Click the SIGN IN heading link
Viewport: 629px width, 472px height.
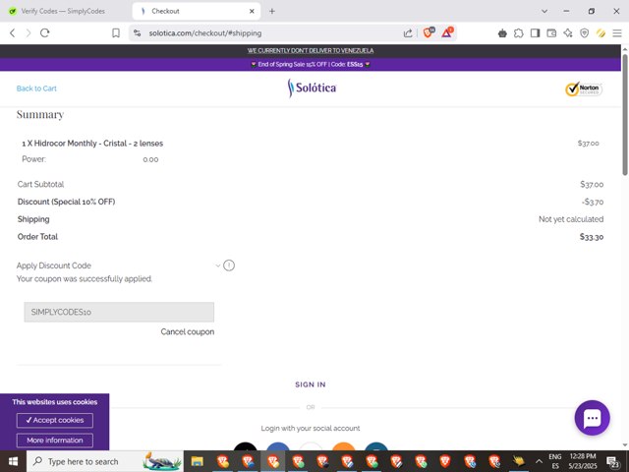pyautogui.click(x=311, y=384)
